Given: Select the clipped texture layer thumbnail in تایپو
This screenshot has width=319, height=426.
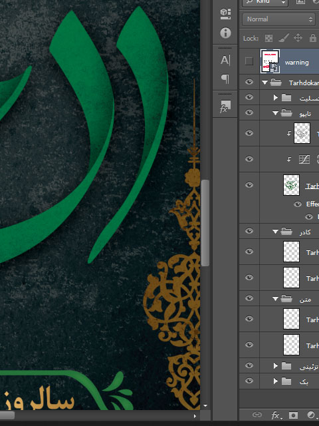Looking at the screenshot, I should pos(302,133).
